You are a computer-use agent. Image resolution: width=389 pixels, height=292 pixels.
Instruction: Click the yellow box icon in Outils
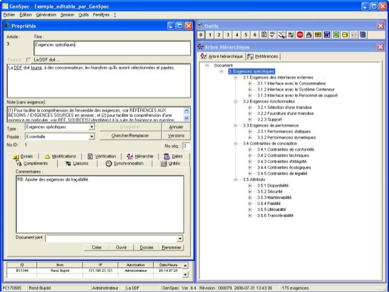(318, 35)
